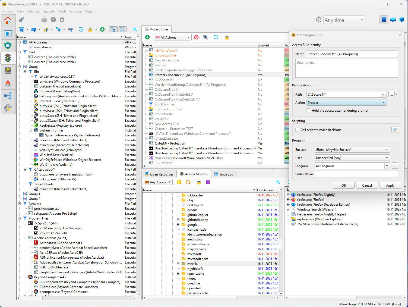Viewport: 408px width, 307px height.
Task: Open the Enclave dropdown
Action: pyautogui.click(x=352, y=150)
